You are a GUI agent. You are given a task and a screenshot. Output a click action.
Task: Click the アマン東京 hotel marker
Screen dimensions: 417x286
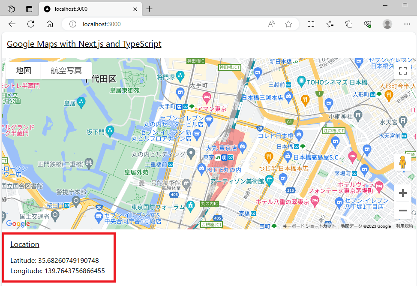tap(207, 98)
